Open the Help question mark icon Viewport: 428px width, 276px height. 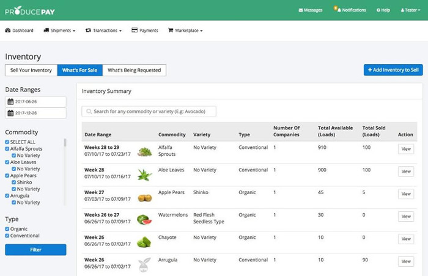379,10
